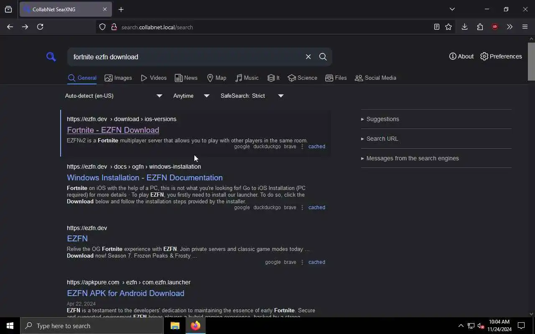Image resolution: width=535 pixels, height=334 pixels.
Task: Open the extensions puzzle icon
Action: 480,27
